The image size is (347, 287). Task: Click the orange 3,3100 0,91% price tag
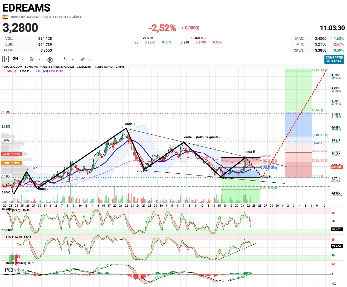(x=12, y=163)
